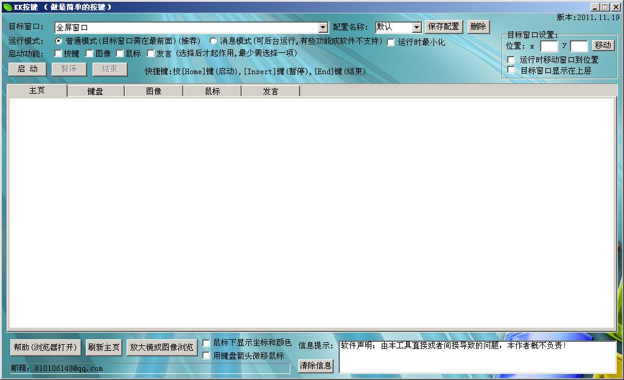Maximize the KK按键 window
Image resolution: width=624 pixels, height=380 pixels.
(605, 7)
